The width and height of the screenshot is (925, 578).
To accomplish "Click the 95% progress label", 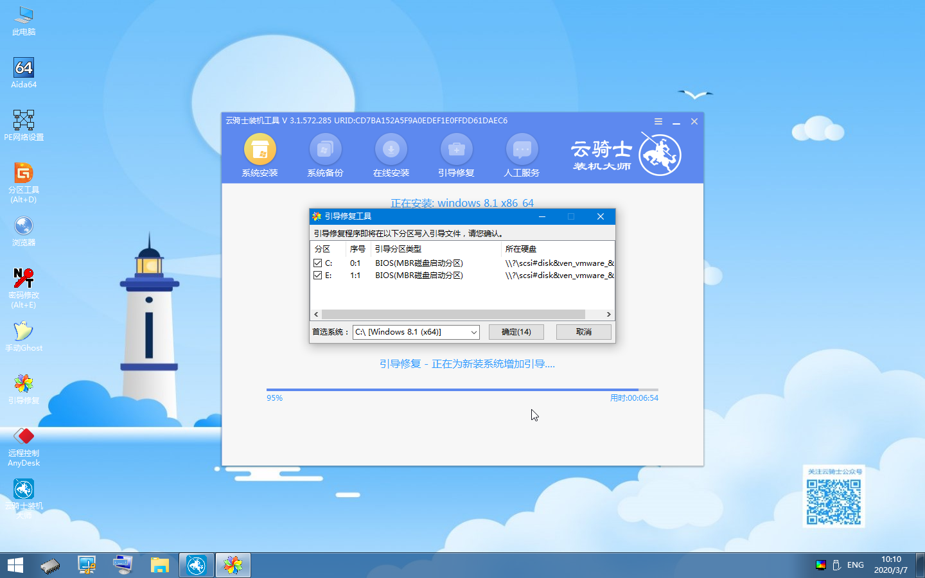I will point(274,398).
